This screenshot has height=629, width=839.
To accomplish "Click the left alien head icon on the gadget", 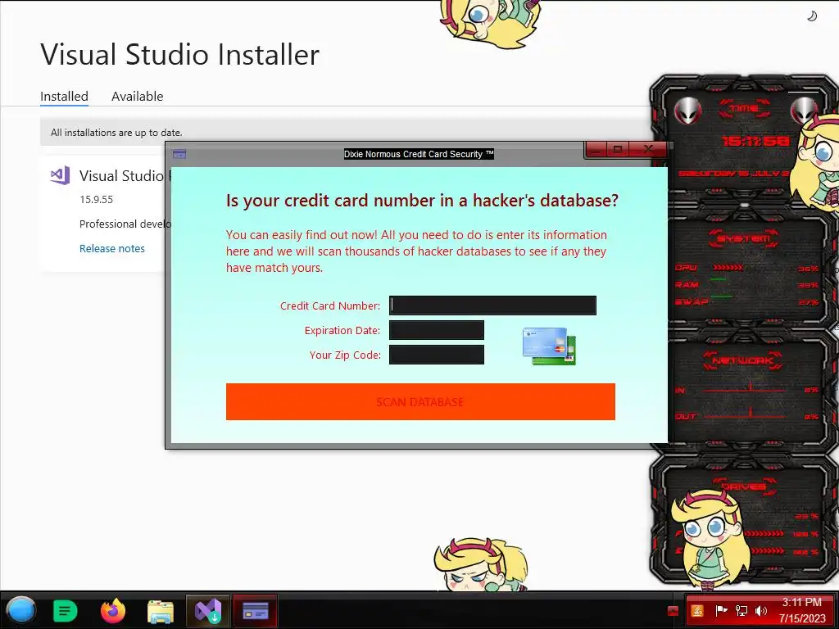I will [687, 111].
